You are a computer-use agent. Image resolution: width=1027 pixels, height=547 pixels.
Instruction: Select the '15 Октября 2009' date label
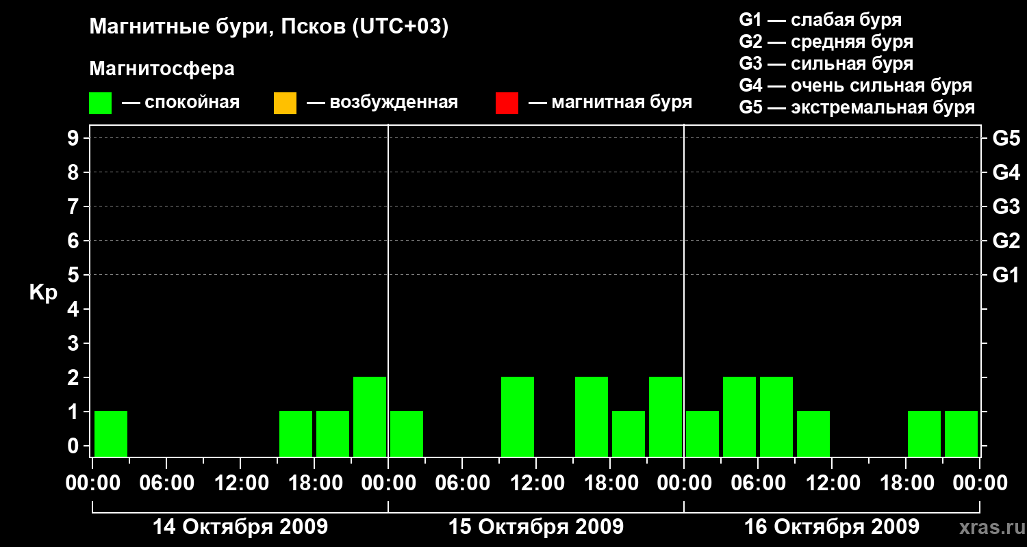pyautogui.click(x=536, y=527)
